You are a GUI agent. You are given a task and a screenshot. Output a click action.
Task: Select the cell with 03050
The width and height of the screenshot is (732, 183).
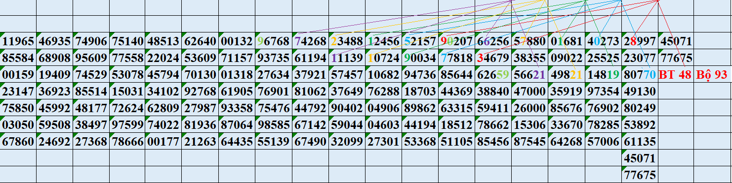18,125
